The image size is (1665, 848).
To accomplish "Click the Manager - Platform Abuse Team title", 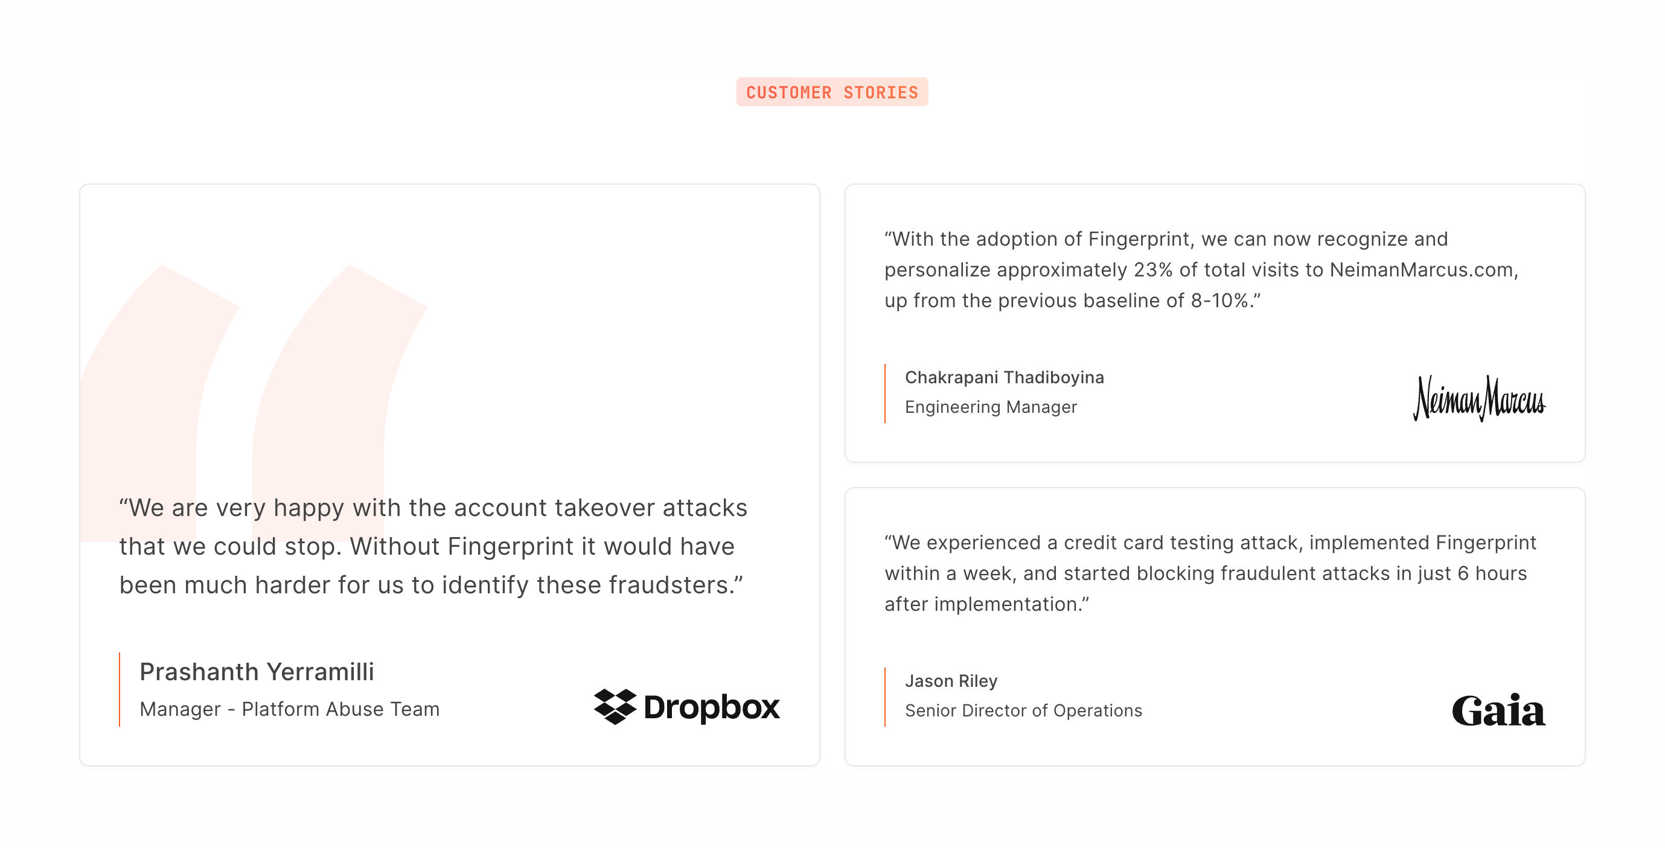I will pos(289,709).
